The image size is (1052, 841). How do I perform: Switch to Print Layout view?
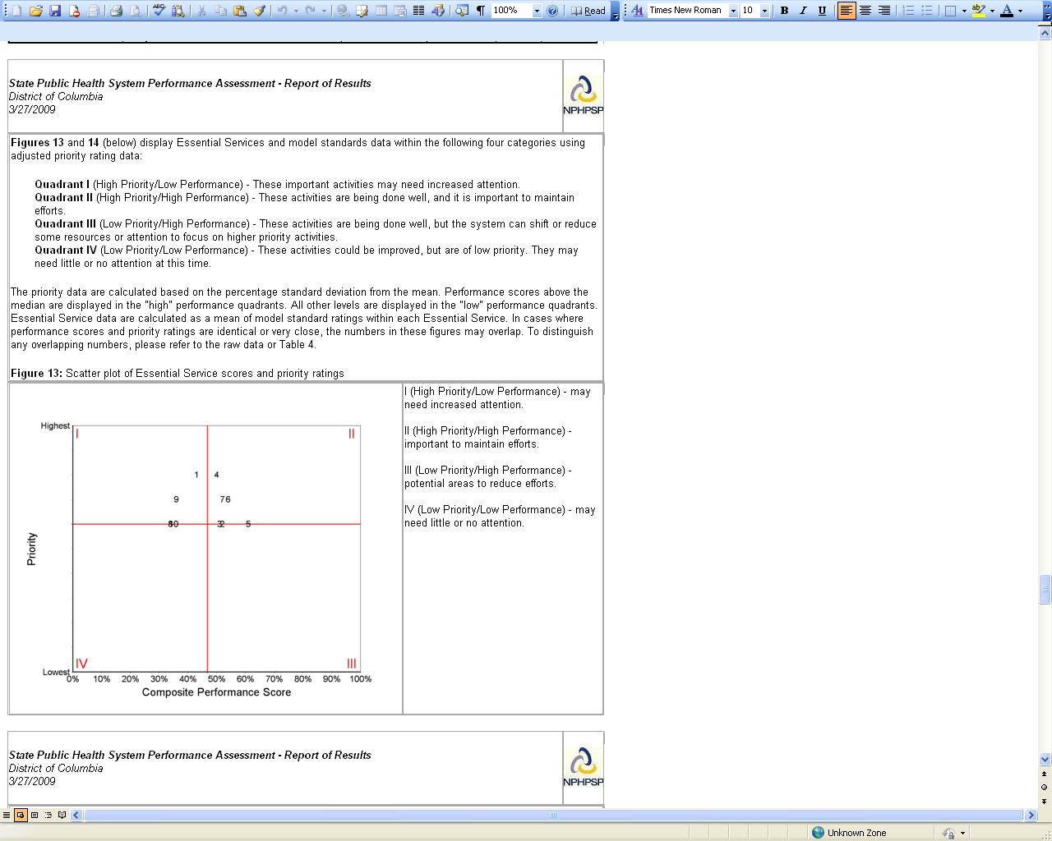pos(35,816)
